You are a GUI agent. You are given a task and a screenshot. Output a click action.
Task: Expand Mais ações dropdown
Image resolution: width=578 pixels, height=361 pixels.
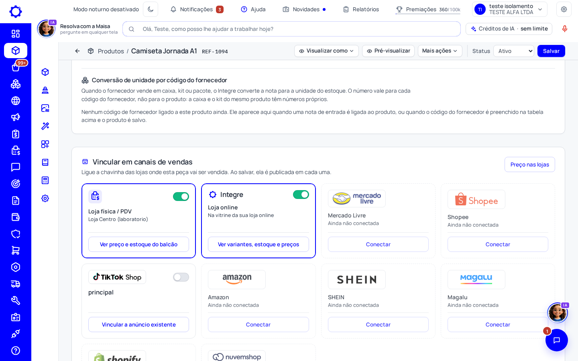pos(440,51)
